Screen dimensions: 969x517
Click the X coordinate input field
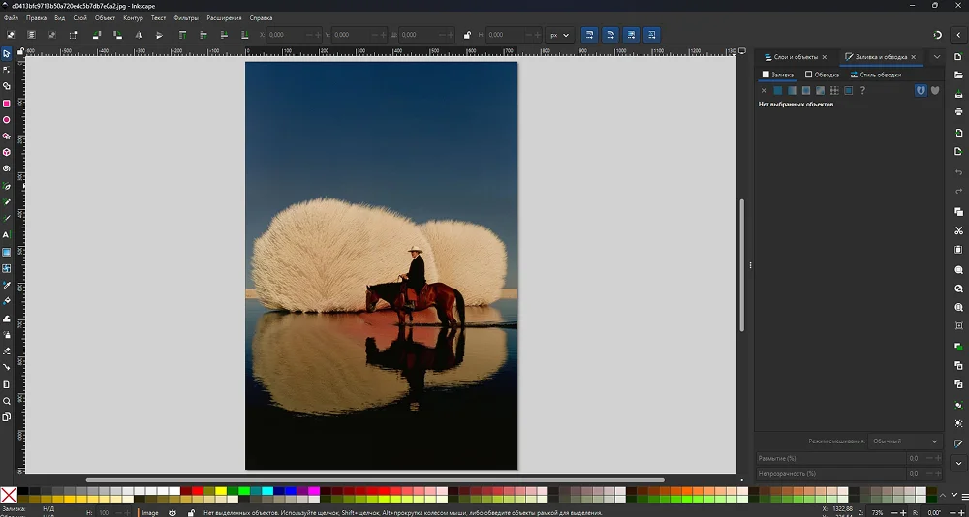291,35
